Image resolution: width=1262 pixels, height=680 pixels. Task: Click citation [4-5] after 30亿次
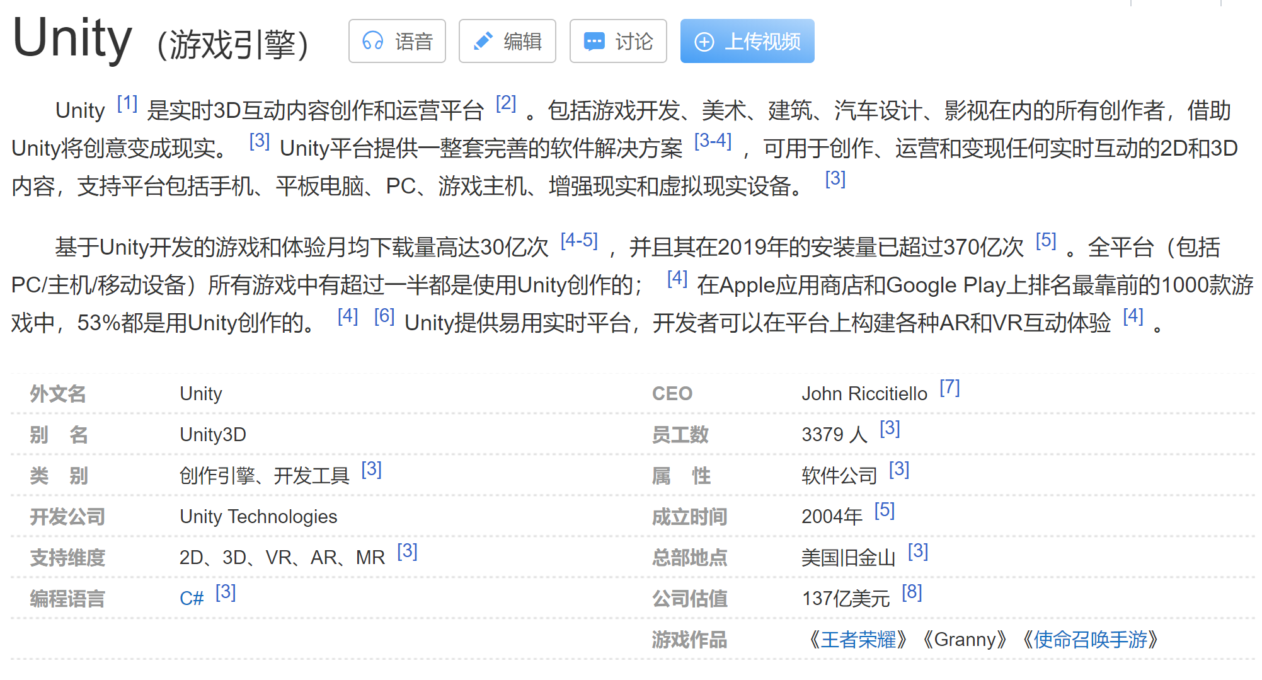click(579, 240)
